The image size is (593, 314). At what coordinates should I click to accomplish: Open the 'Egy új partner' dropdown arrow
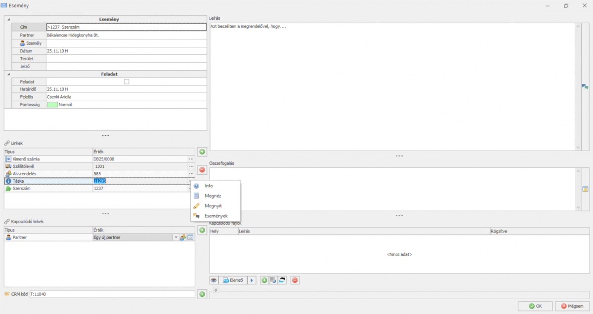pyautogui.click(x=175, y=237)
